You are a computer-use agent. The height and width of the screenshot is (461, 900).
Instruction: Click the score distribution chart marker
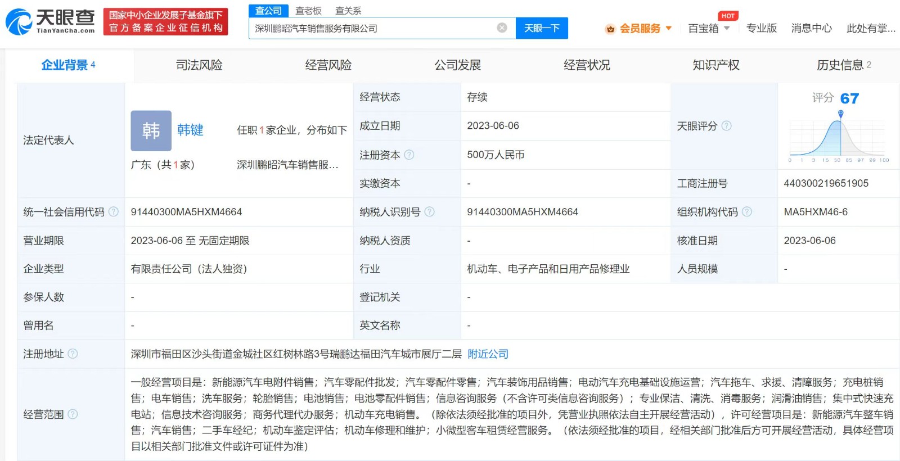(x=840, y=114)
